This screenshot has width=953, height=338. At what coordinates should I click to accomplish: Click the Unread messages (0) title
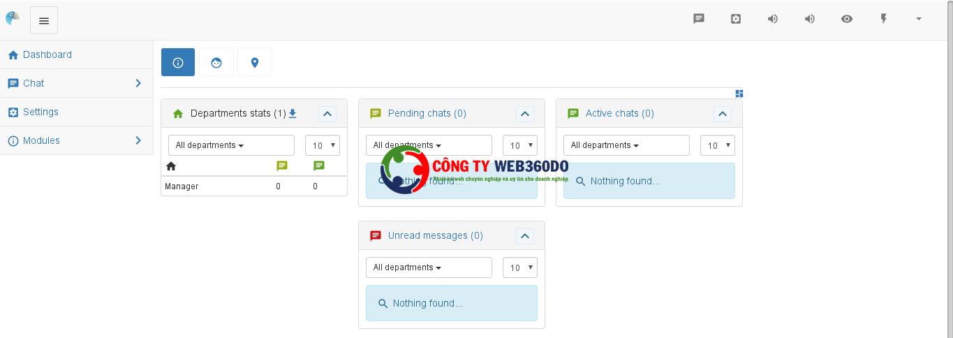pos(436,235)
